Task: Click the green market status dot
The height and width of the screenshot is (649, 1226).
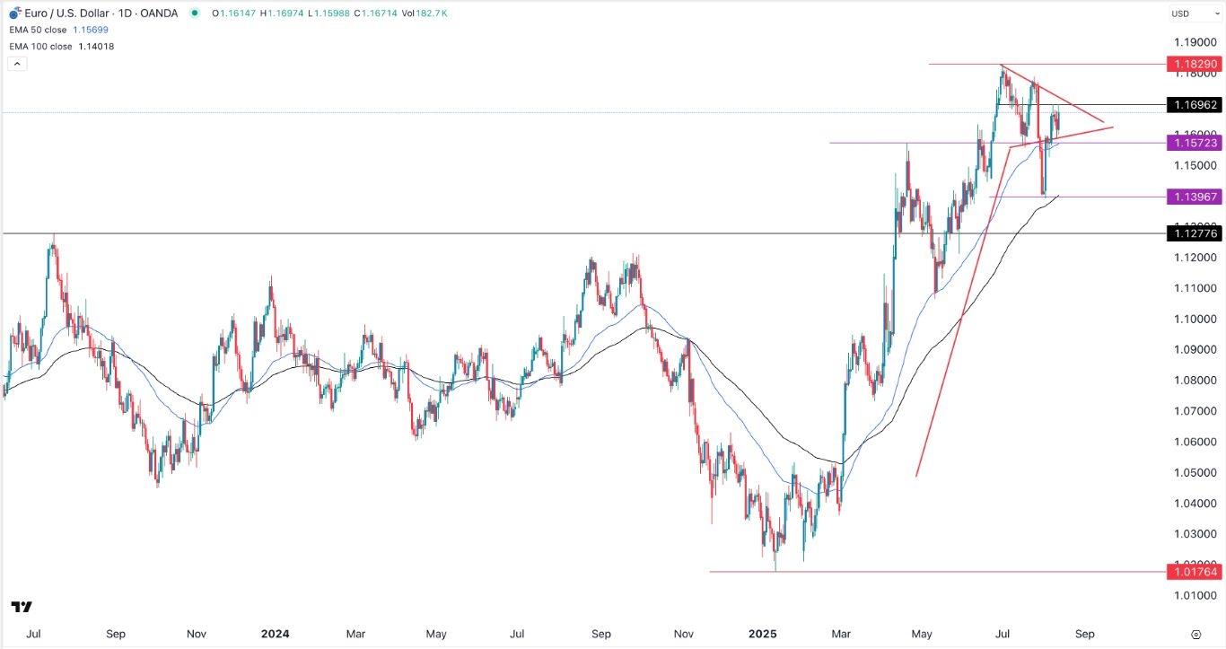Action: tap(194, 13)
